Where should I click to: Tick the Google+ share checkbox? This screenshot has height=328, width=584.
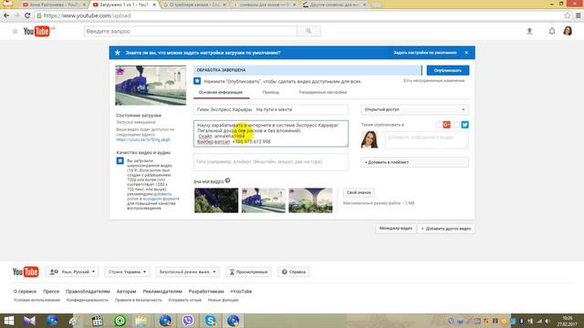(439, 125)
